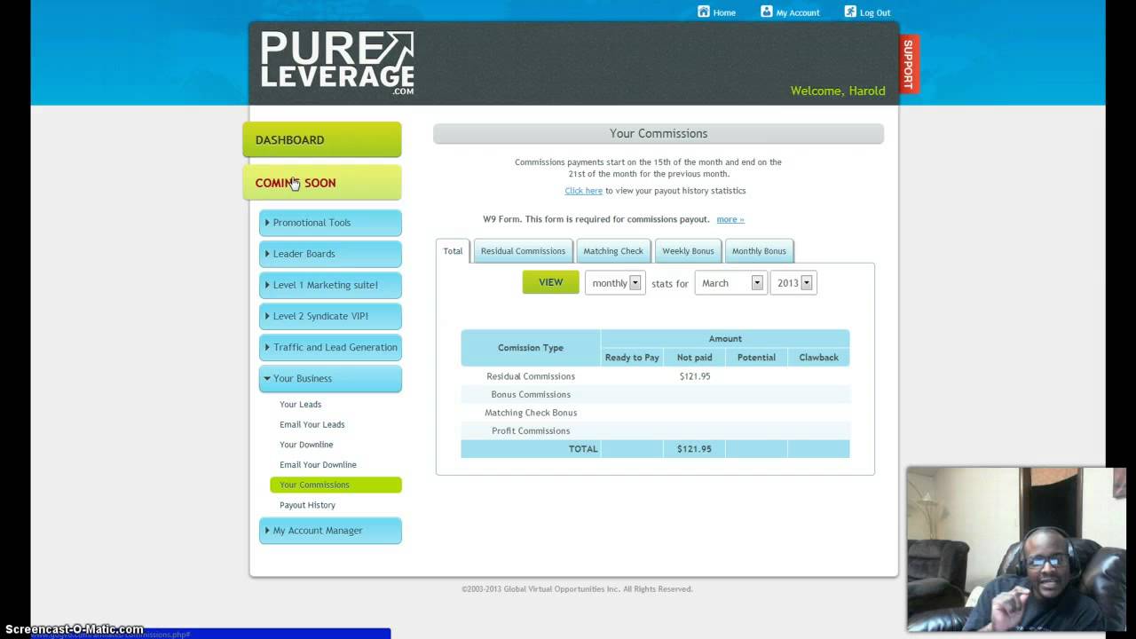This screenshot has height=639, width=1136.
Task: Expand Traffic and Lead Generation section
Action: pos(330,347)
